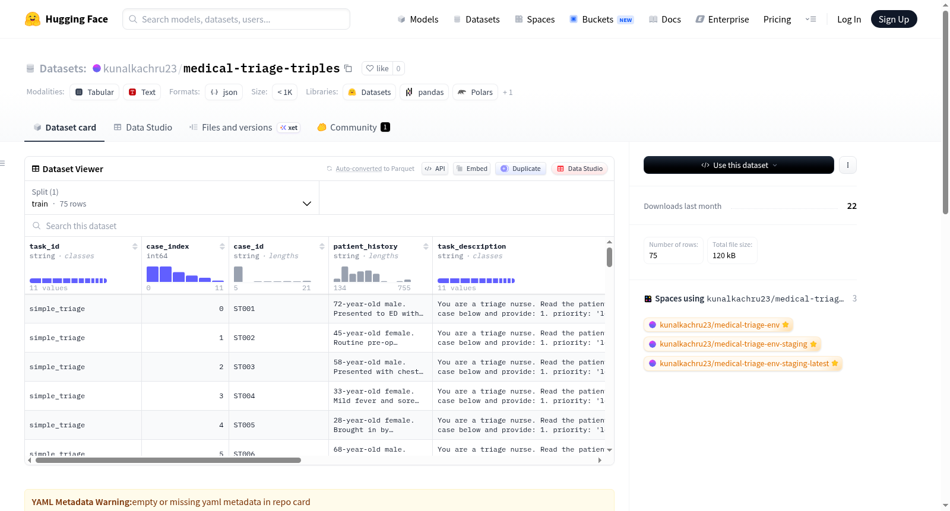Open Datasets in the top navigation
The height and width of the screenshot is (511, 950).
tap(476, 20)
